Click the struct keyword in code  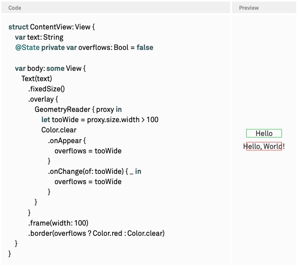click(18, 27)
